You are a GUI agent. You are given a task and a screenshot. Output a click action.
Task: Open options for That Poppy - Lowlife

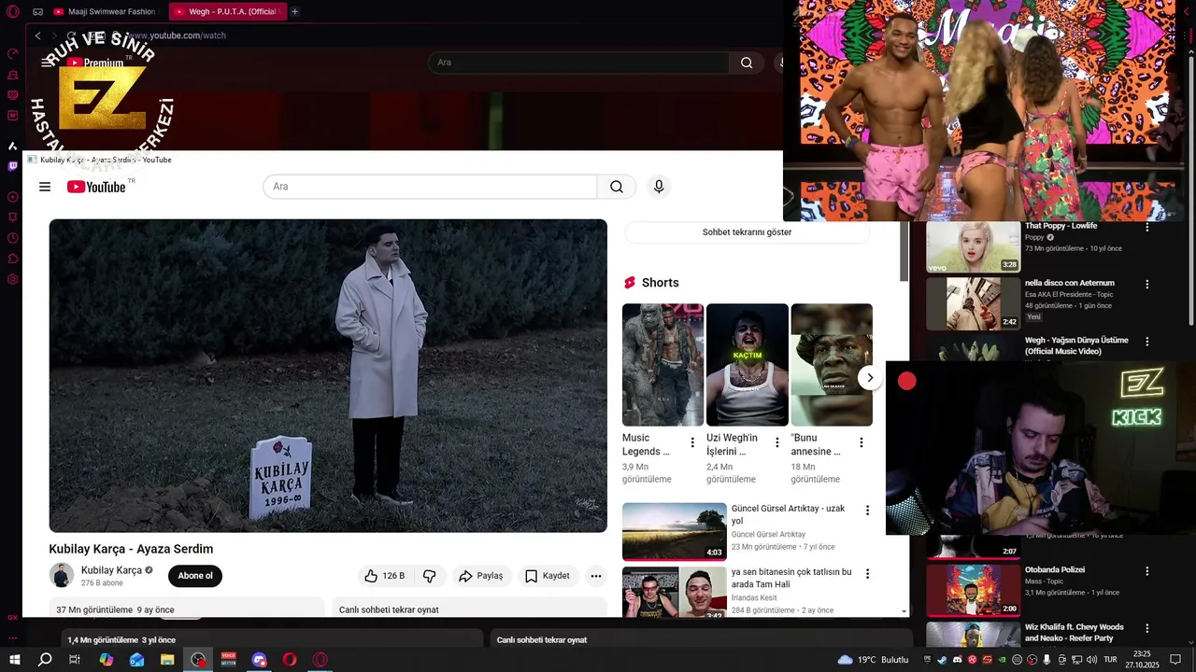pyautogui.click(x=1147, y=227)
